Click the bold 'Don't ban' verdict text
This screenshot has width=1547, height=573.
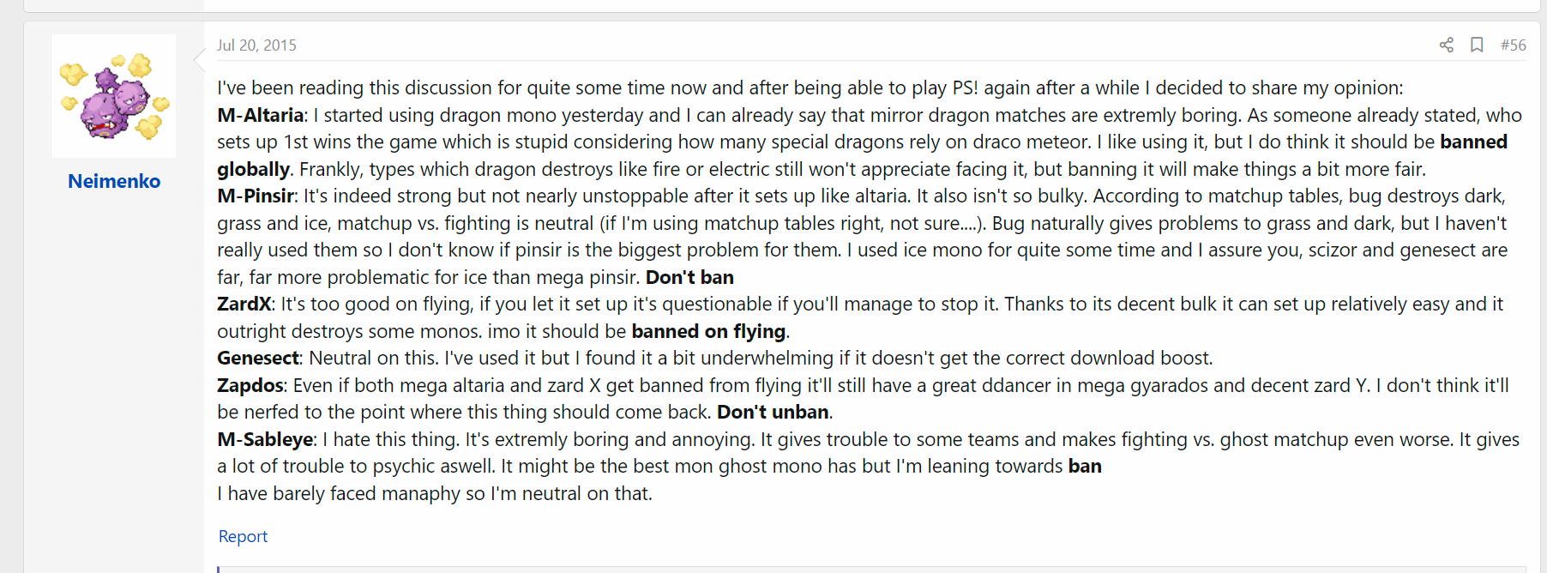[x=689, y=277]
